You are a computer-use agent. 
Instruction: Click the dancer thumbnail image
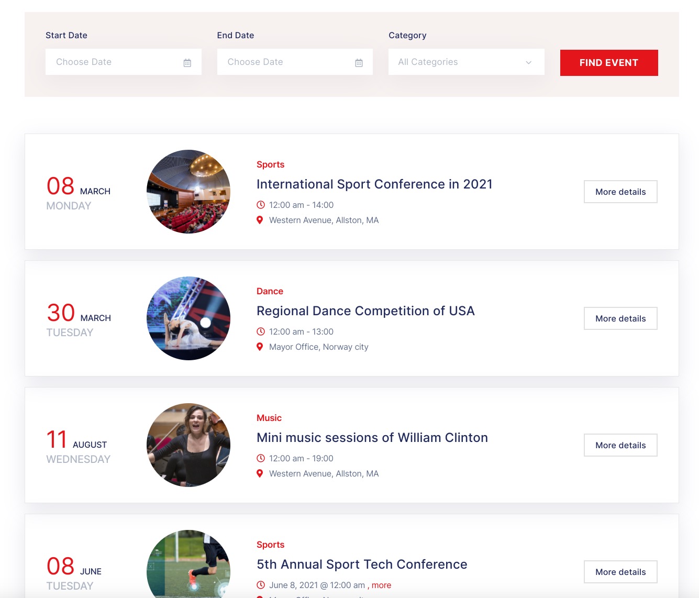tap(188, 318)
